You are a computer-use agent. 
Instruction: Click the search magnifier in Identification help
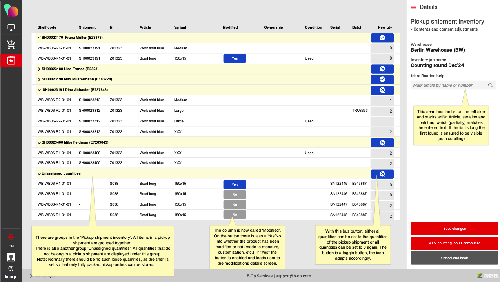pyautogui.click(x=490, y=85)
